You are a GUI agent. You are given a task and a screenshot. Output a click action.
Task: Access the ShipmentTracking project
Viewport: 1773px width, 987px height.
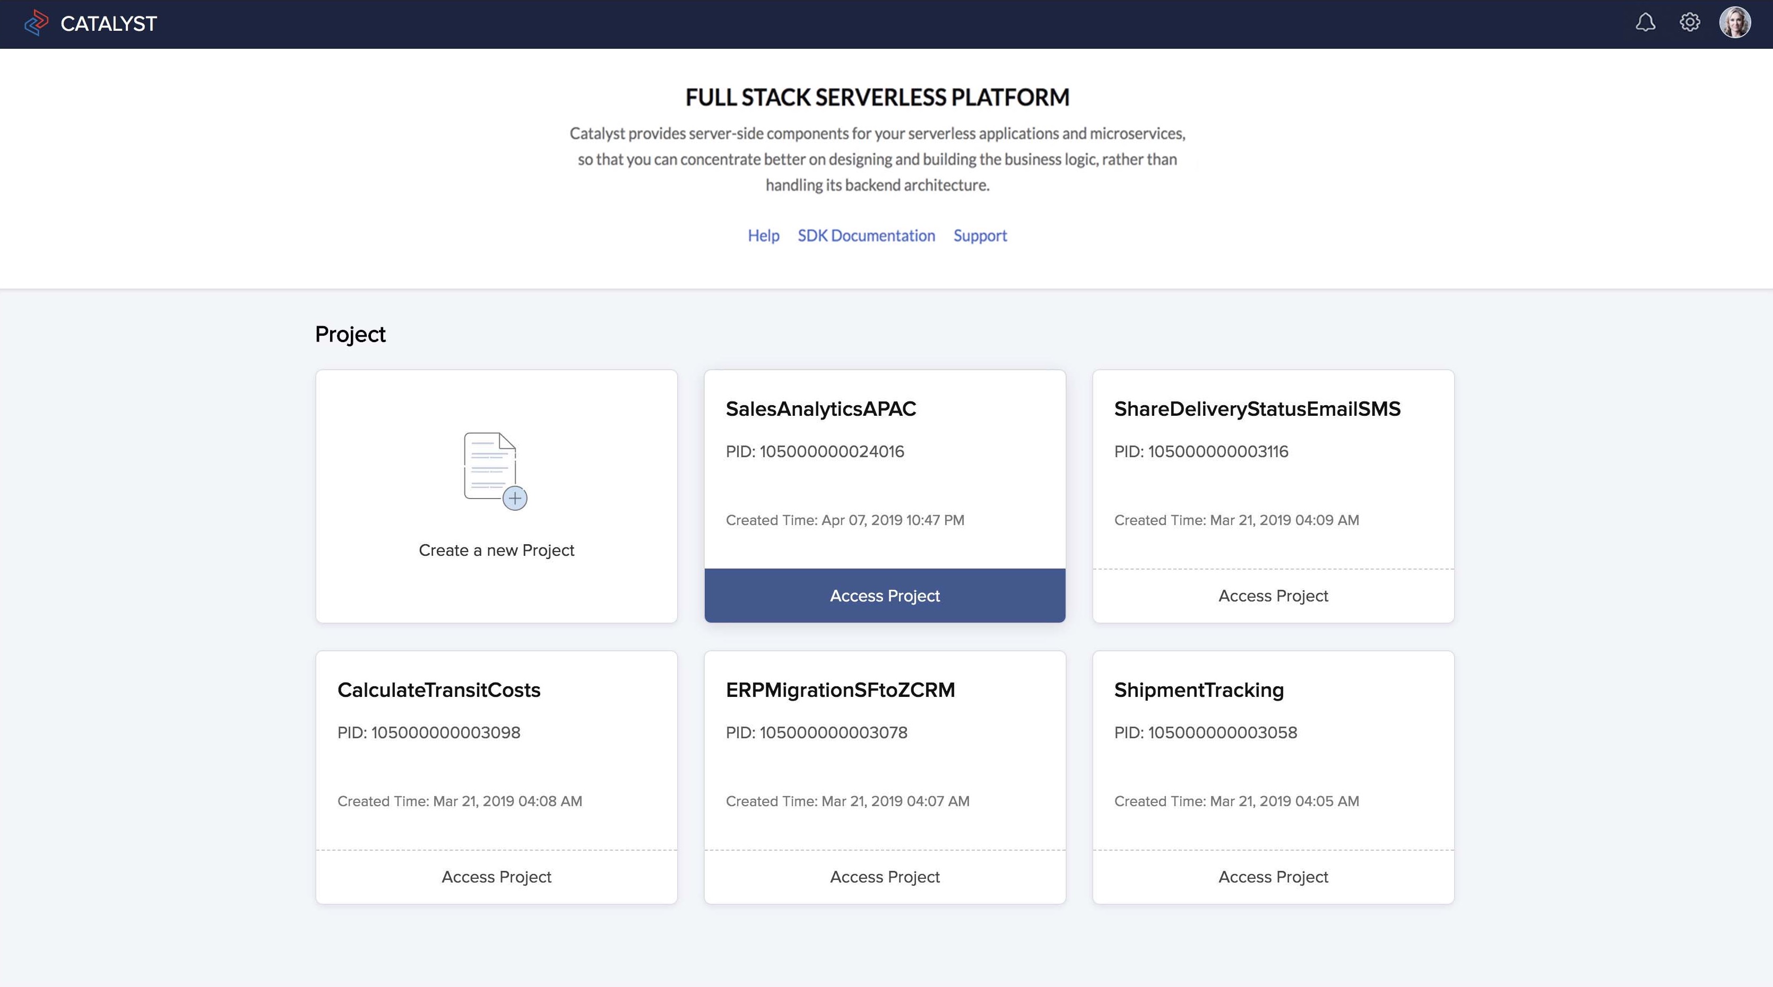1273,877
